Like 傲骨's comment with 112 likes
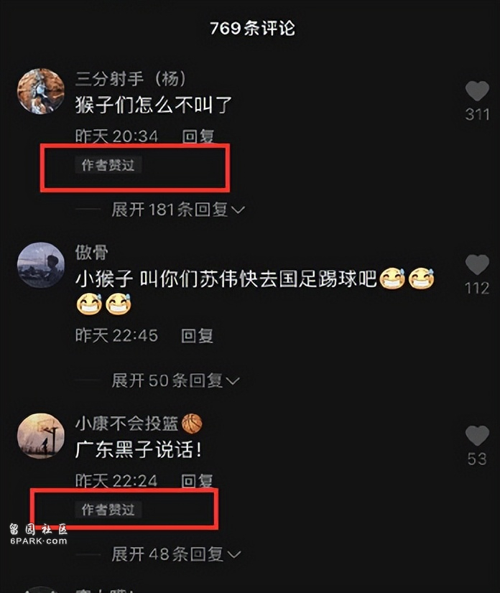Viewport: 500px width, 593px height. (477, 264)
